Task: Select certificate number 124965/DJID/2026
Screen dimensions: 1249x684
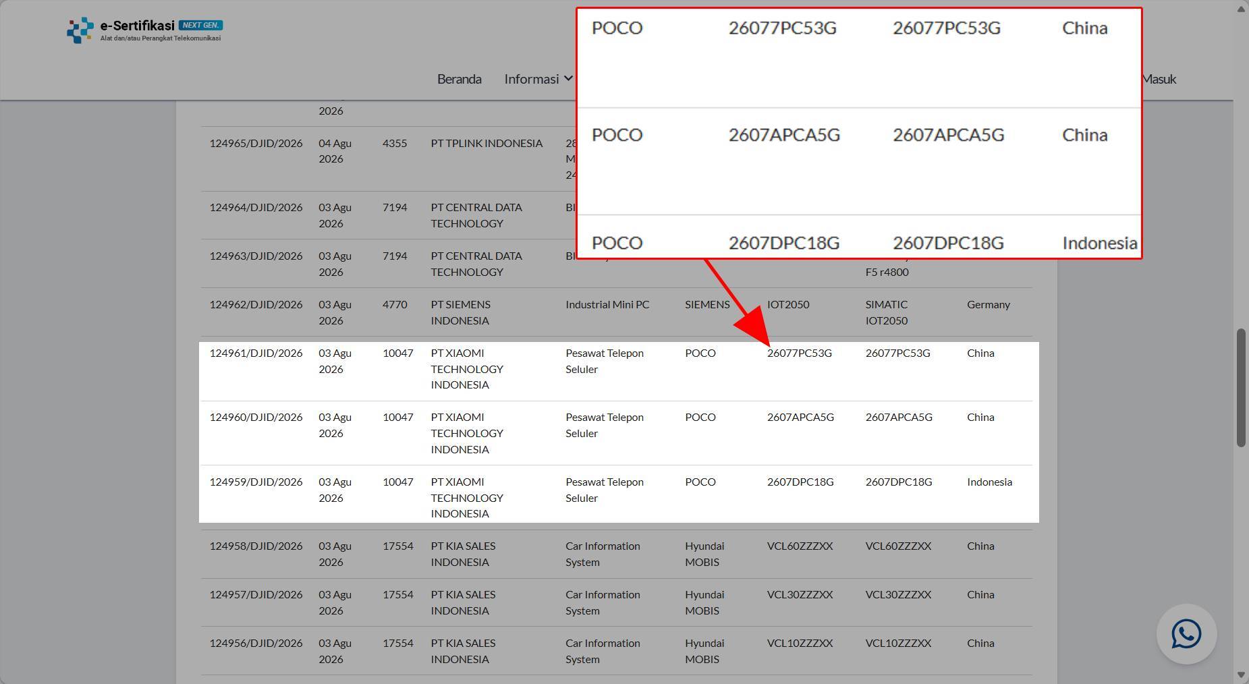Action: click(256, 143)
